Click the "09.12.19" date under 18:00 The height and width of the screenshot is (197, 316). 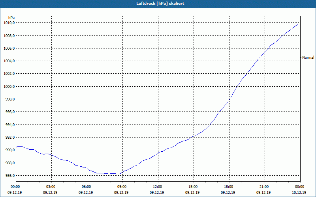(x=228, y=193)
